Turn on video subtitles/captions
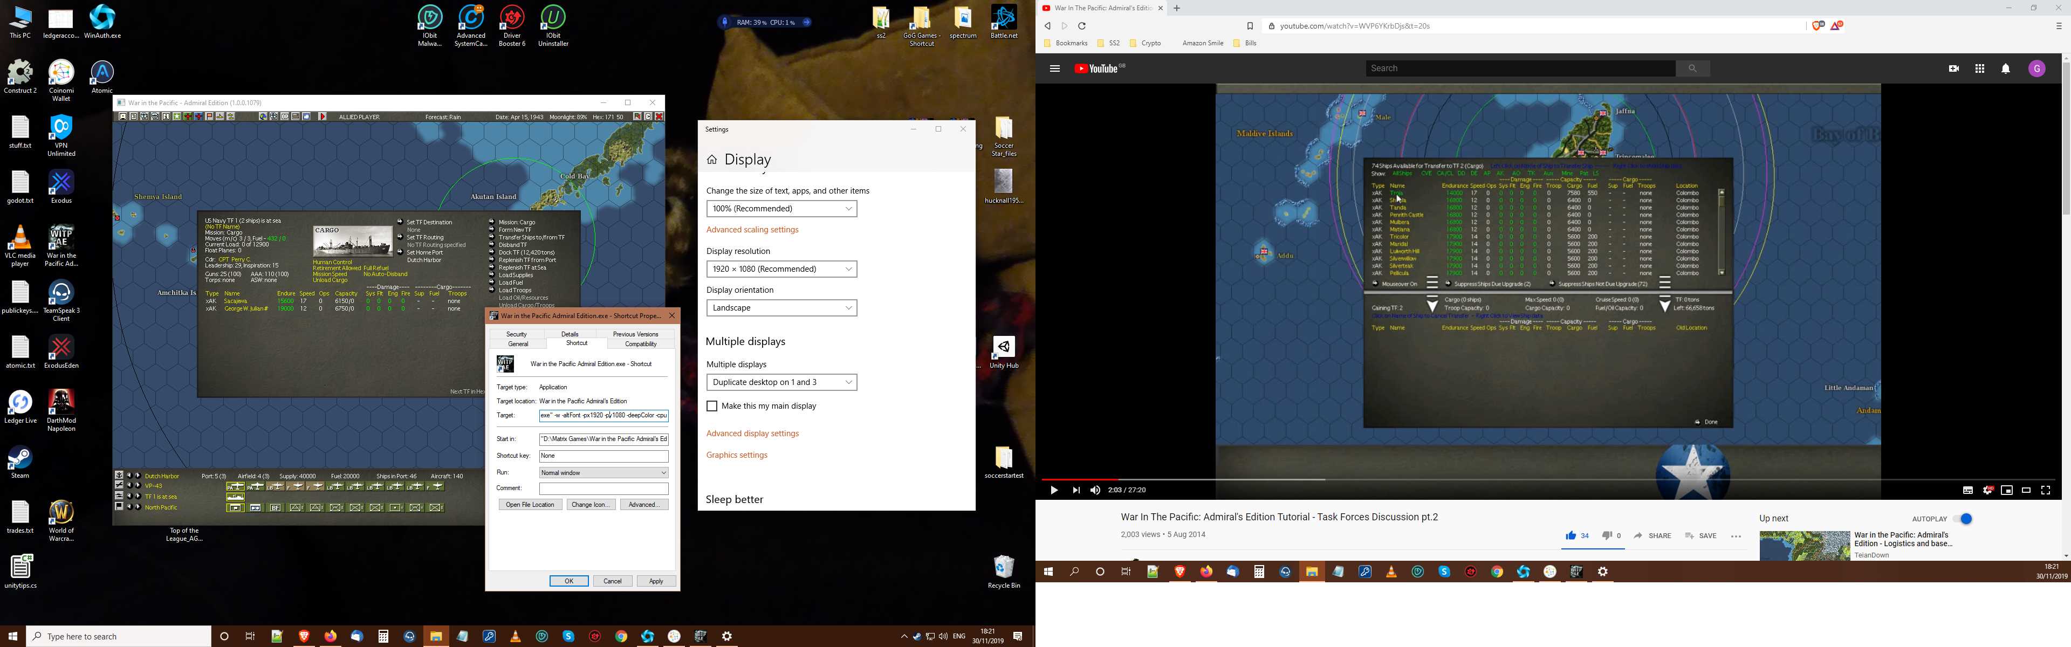Viewport: 2071px width, 647px height. 1967,490
